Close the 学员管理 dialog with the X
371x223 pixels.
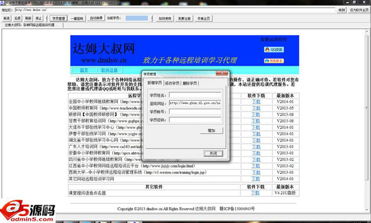pos(222,73)
